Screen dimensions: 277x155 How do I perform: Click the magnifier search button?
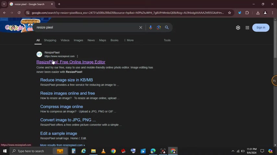coord(167,27)
